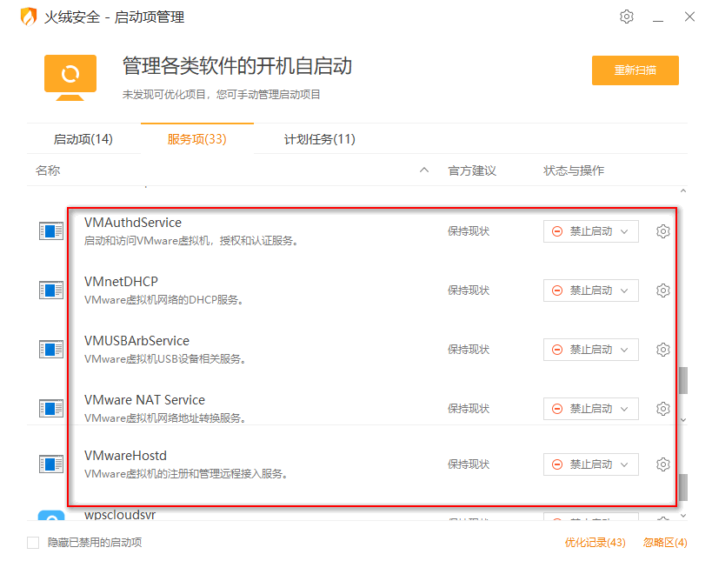Select the VMUSBArbService row name
The image size is (712, 561).
(136, 341)
